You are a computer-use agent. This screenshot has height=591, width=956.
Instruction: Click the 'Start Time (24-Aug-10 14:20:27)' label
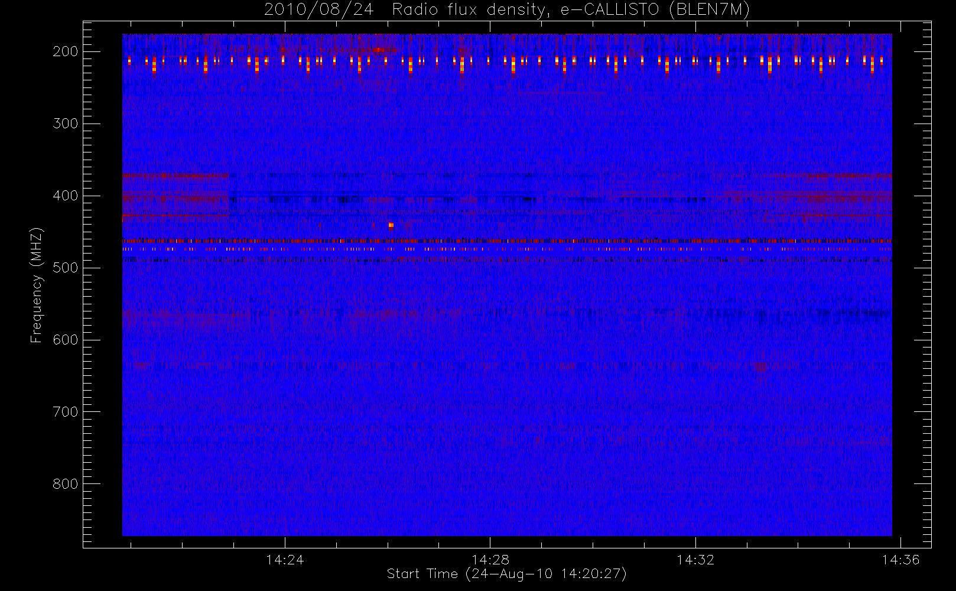click(506, 574)
